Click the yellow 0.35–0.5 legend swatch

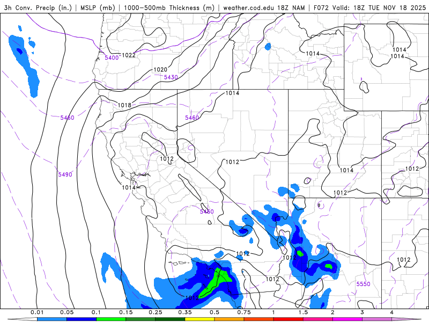click(199, 319)
